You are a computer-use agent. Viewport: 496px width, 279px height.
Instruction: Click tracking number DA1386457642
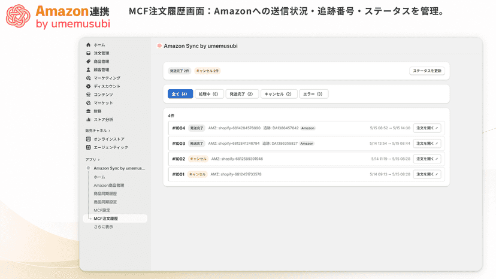(286, 128)
